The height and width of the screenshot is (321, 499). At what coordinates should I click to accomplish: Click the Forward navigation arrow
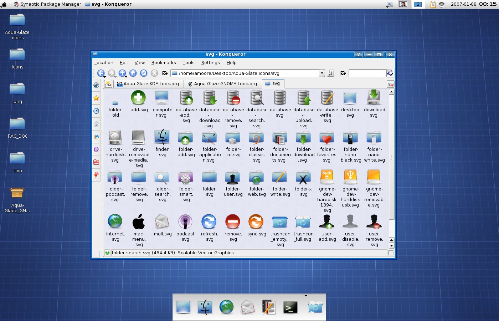click(x=112, y=73)
